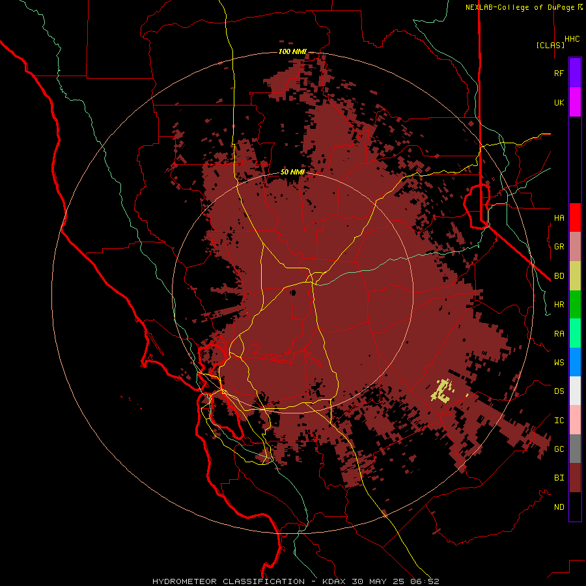Click the RF purple legend swatch
Viewport: 586px width, 586px height.
pyautogui.click(x=575, y=72)
